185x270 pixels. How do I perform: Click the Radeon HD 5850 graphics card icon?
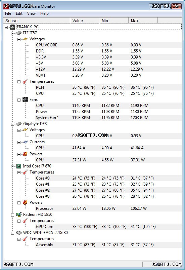coord(19,215)
